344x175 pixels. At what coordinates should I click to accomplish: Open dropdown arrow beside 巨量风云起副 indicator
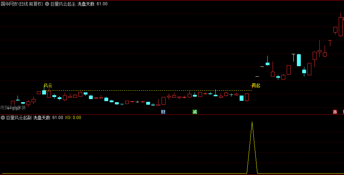(2, 118)
